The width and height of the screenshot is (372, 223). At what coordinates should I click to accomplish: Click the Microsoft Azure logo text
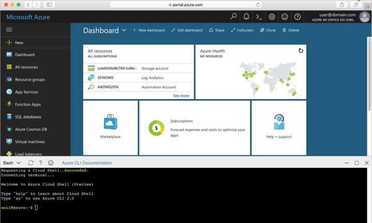coord(28,17)
